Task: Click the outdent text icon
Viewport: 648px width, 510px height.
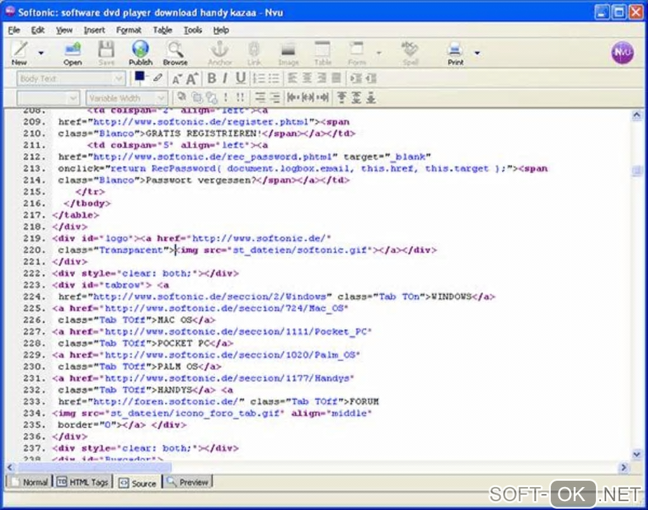Action: pos(371,78)
